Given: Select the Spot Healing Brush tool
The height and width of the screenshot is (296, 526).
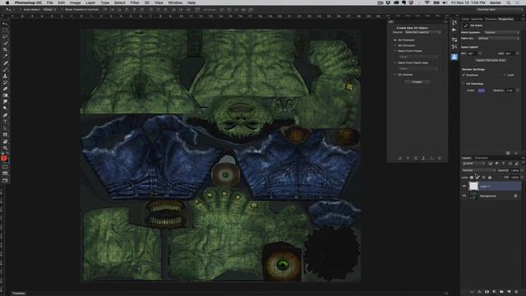Looking at the screenshot, I should (x=5, y=62).
